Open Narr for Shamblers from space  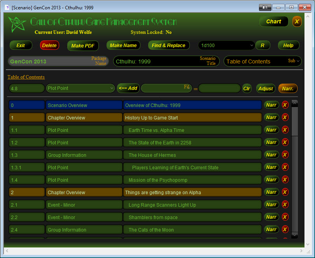(271, 217)
